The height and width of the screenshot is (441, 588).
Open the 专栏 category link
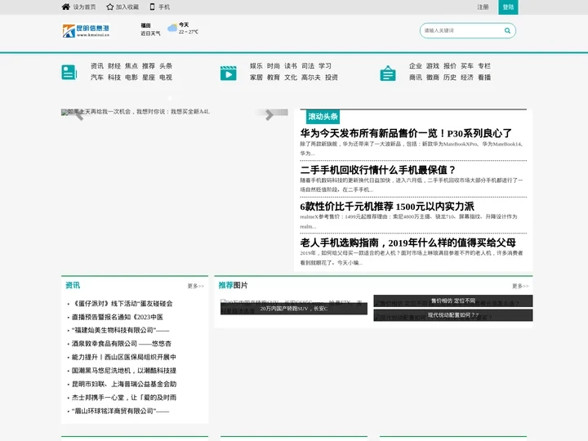484,66
